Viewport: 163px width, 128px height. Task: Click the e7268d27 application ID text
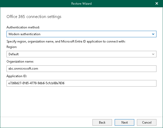(37, 83)
